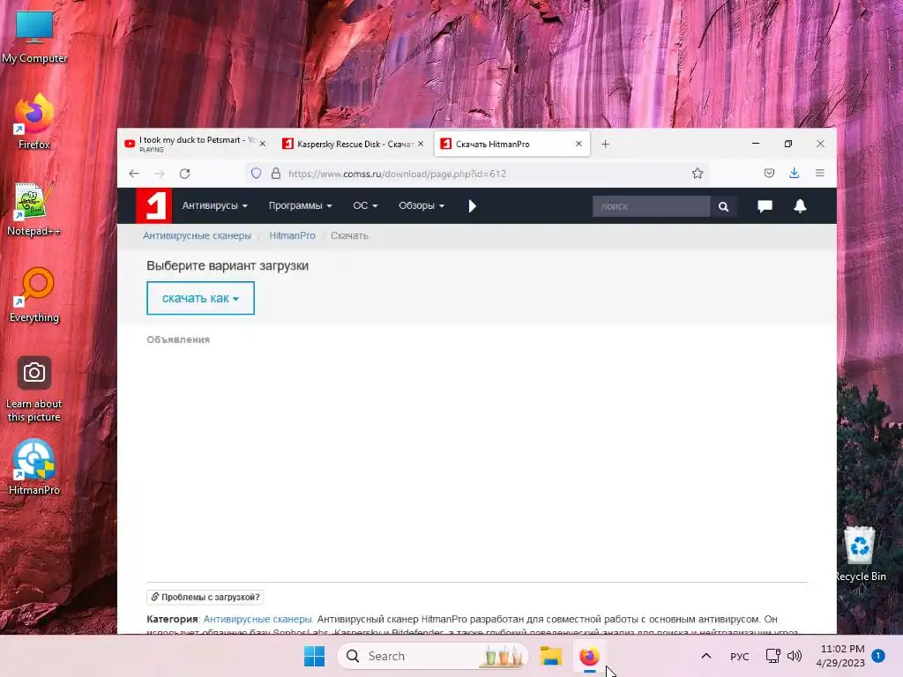Open the Firefox hamburger application menu

tap(819, 174)
